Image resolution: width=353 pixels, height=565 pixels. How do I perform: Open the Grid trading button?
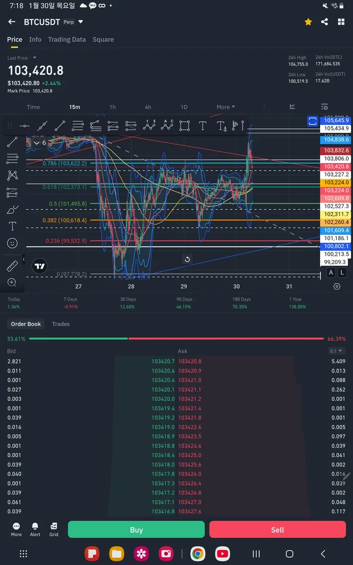coord(54,529)
